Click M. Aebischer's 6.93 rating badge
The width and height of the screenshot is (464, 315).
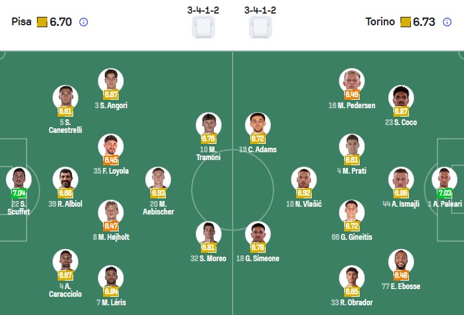[x=158, y=192]
